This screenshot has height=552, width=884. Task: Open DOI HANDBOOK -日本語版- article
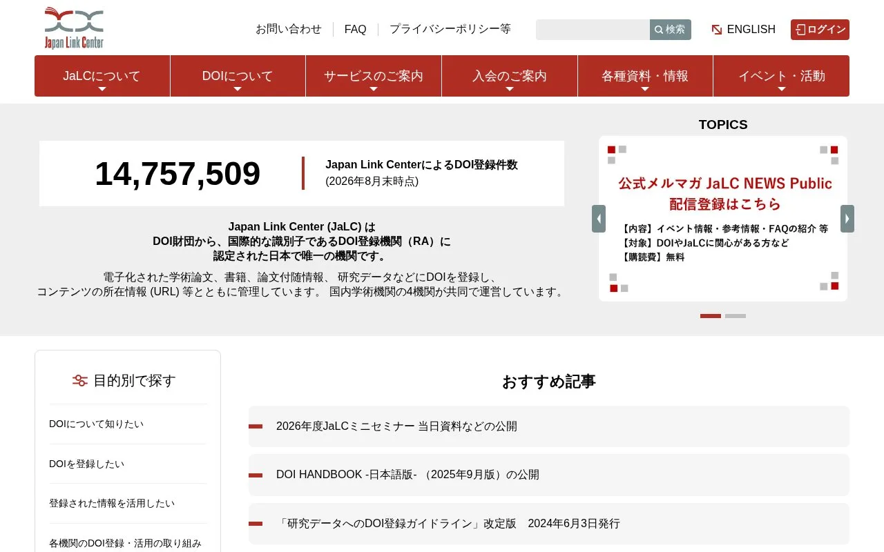tap(549, 475)
